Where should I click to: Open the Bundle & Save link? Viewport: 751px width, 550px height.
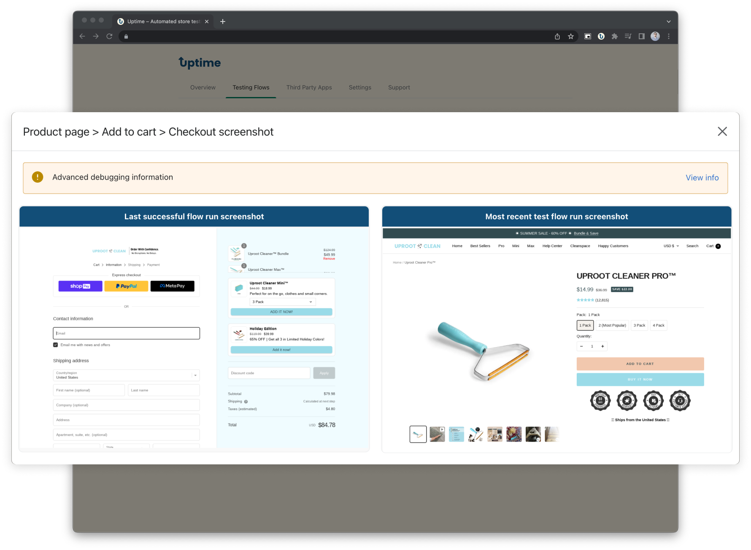(x=586, y=233)
